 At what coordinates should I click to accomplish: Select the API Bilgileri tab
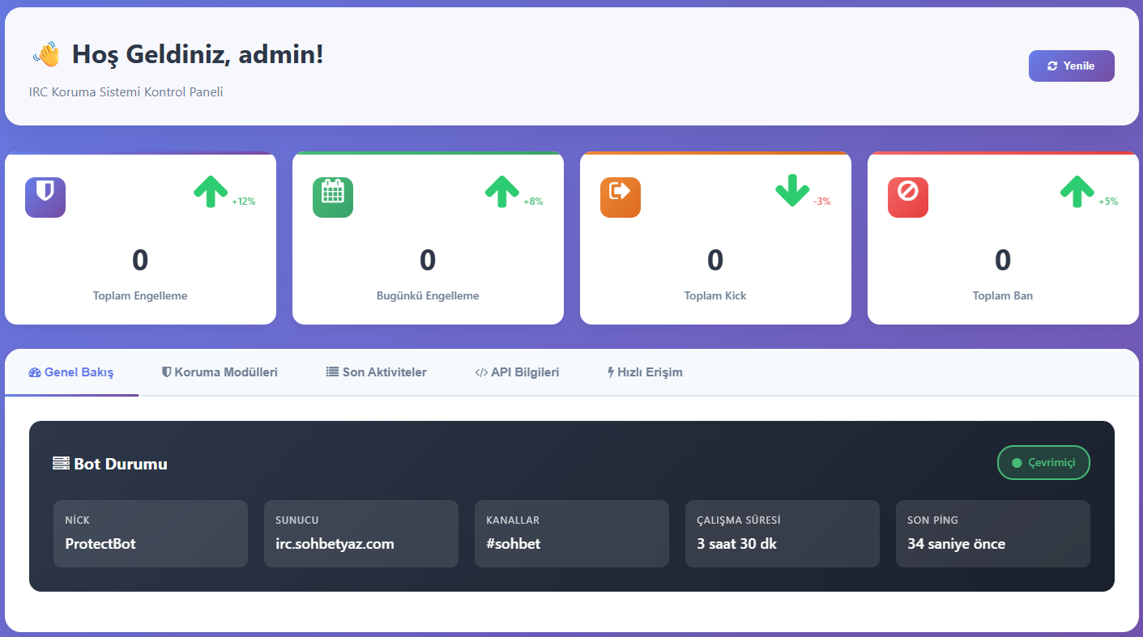pos(517,372)
